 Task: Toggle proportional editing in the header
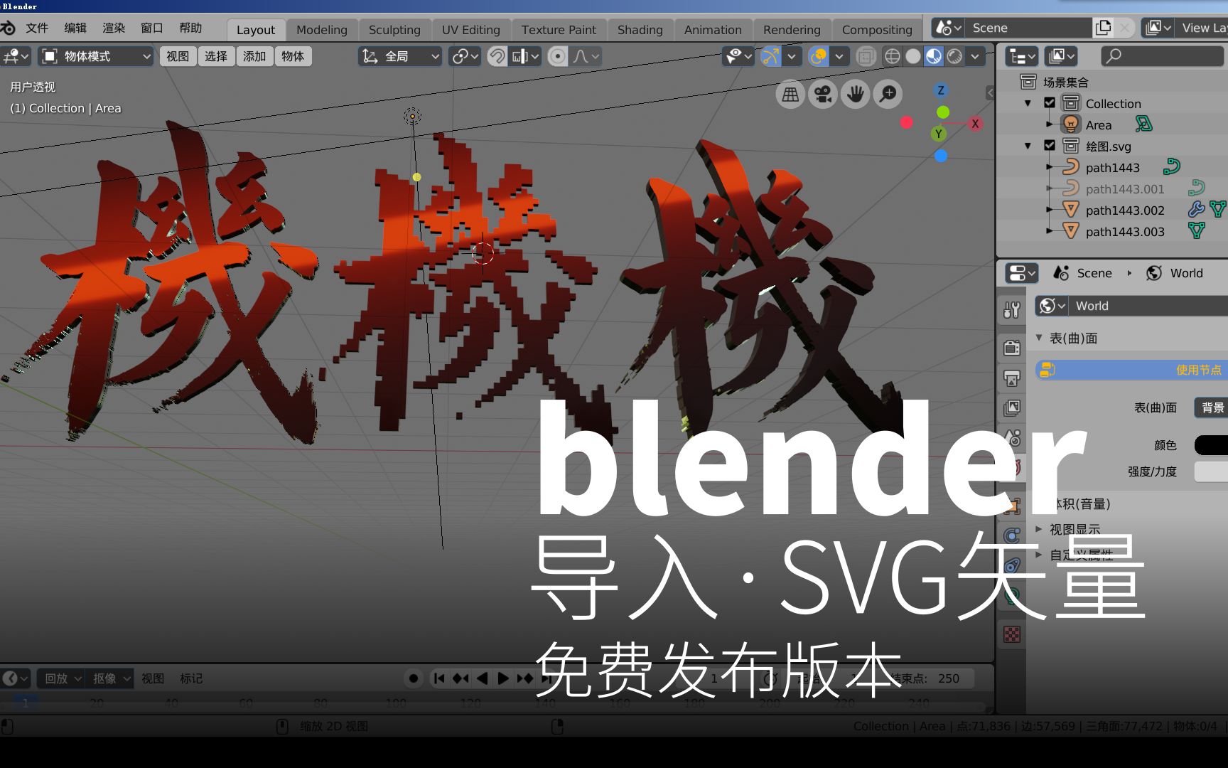(x=558, y=56)
